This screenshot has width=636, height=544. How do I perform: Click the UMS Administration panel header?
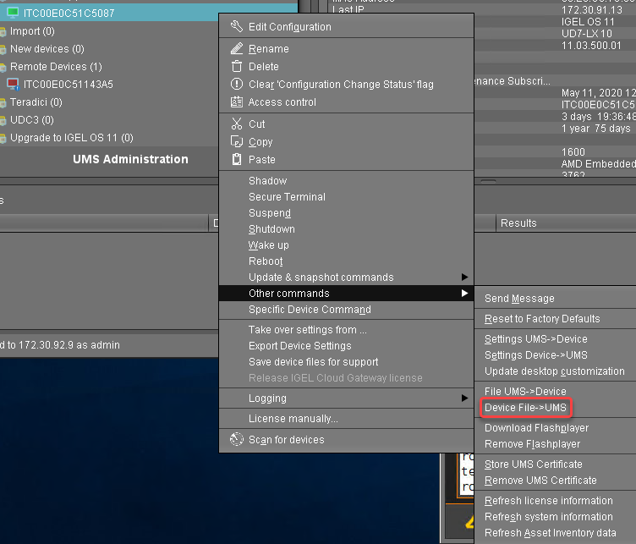130,159
